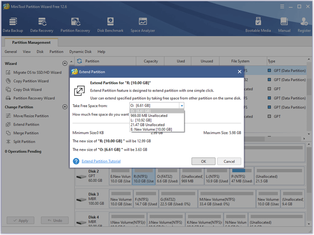Select the Disk 4 drive icon
Viewport: 314px width, 235px height.
click(81, 222)
